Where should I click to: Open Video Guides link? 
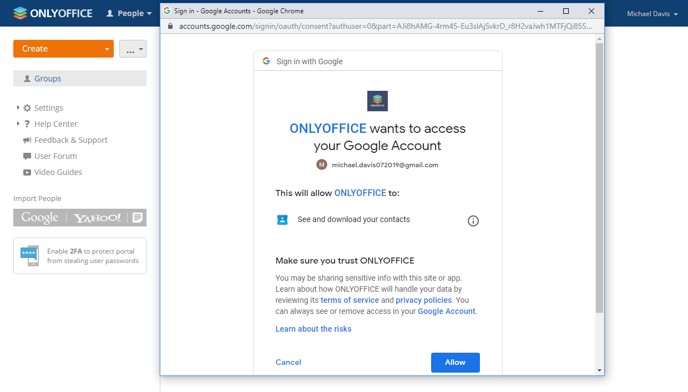[58, 172]
